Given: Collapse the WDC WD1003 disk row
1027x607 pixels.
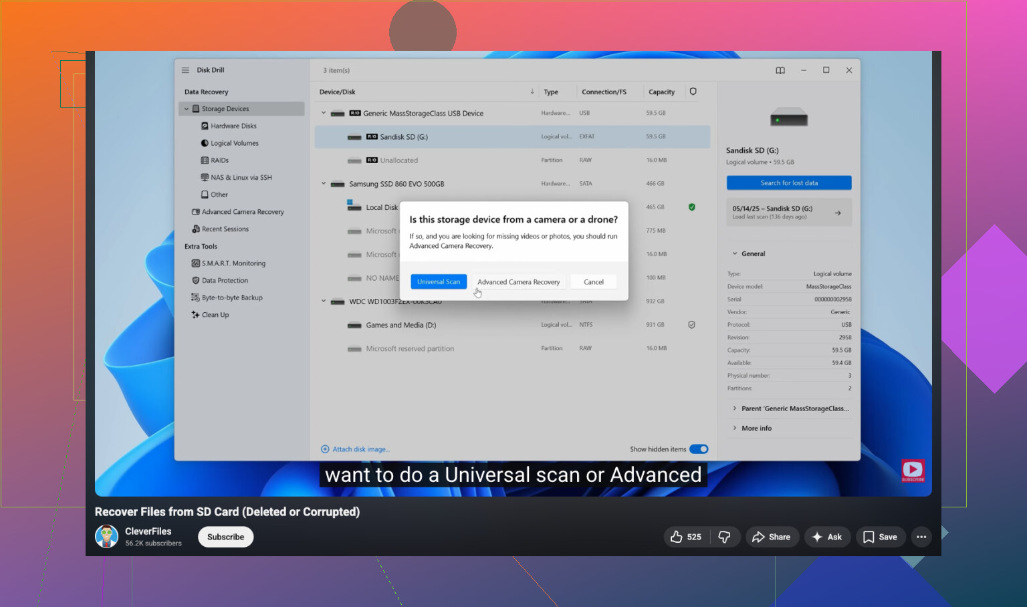Looking at the screenshot, I should point(324,301).
